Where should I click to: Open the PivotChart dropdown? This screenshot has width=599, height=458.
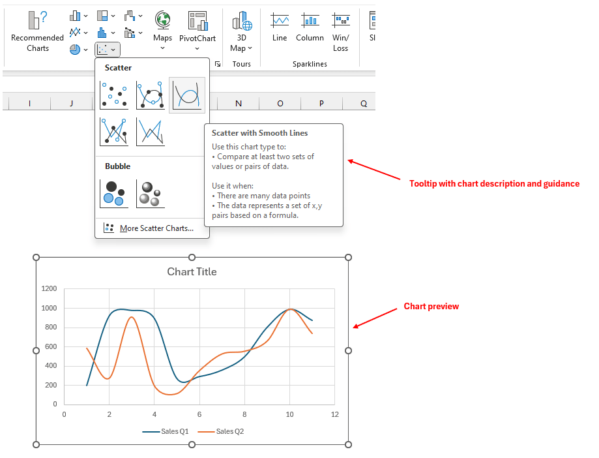197,48
